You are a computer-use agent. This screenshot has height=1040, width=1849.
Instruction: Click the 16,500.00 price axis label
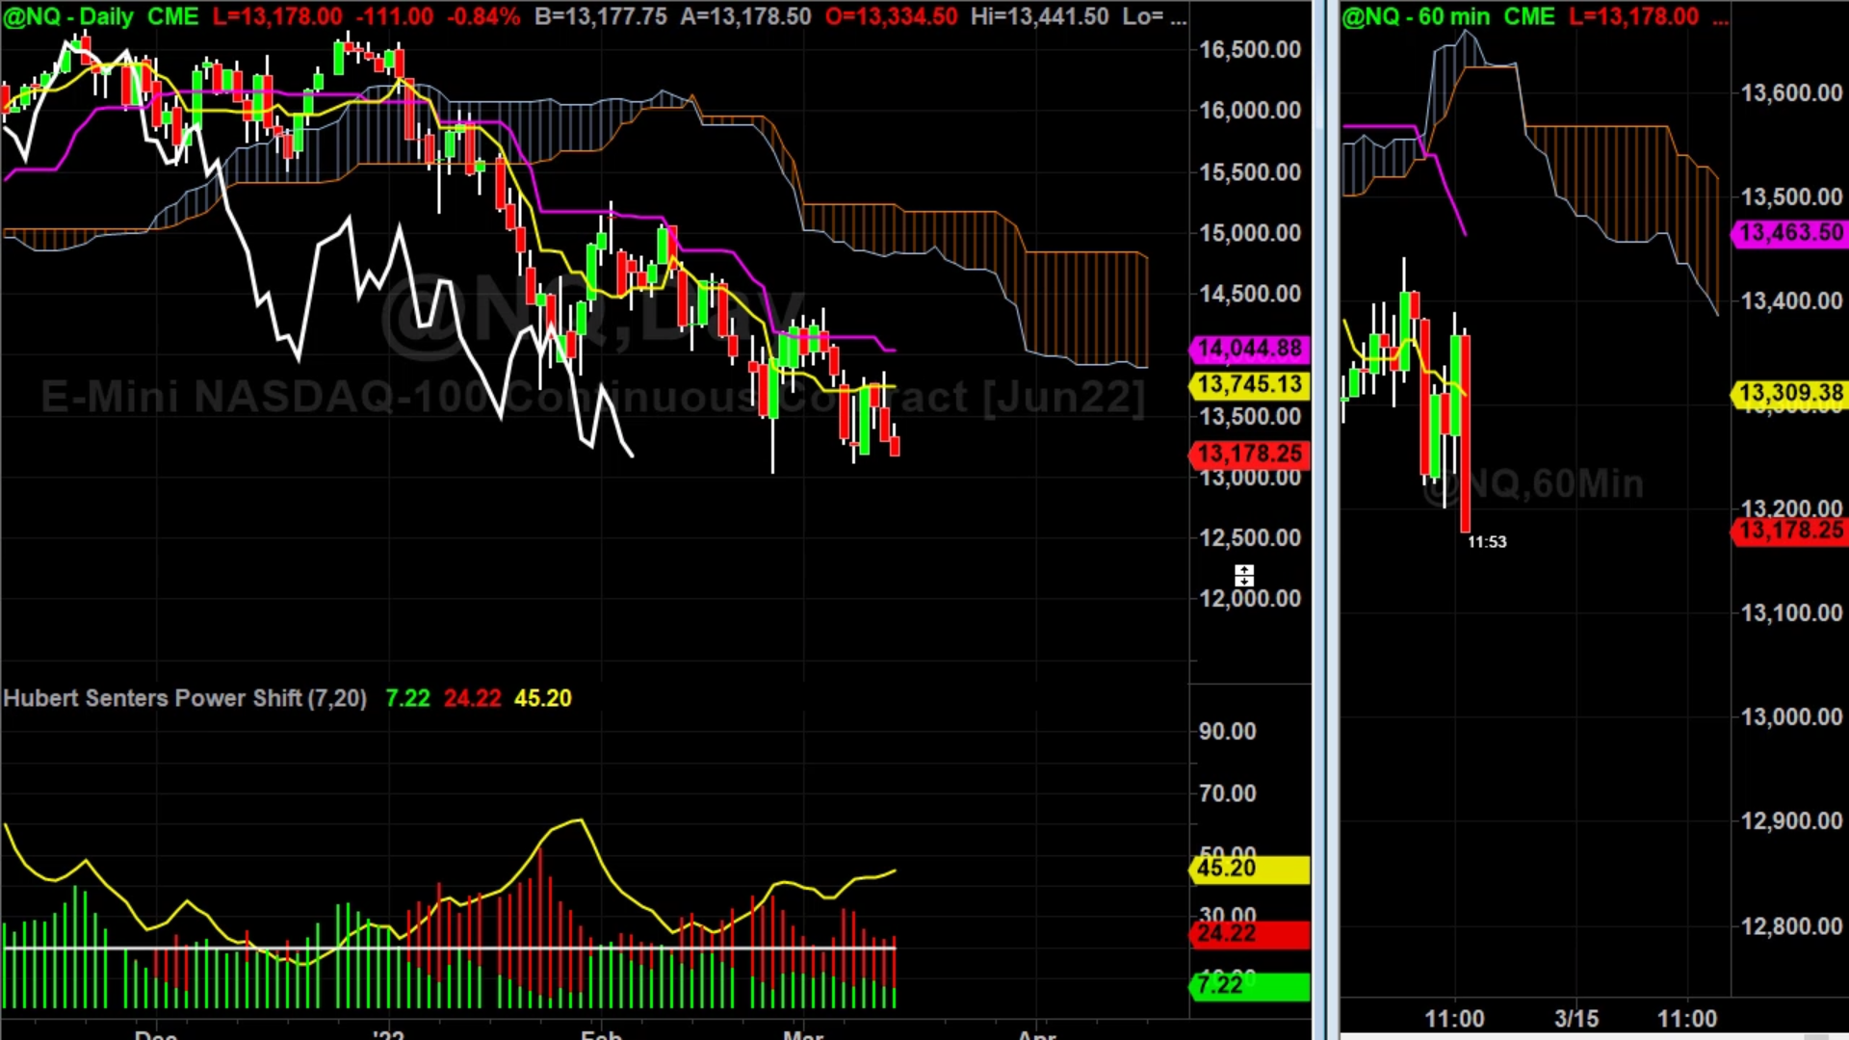coord(1250,50)
